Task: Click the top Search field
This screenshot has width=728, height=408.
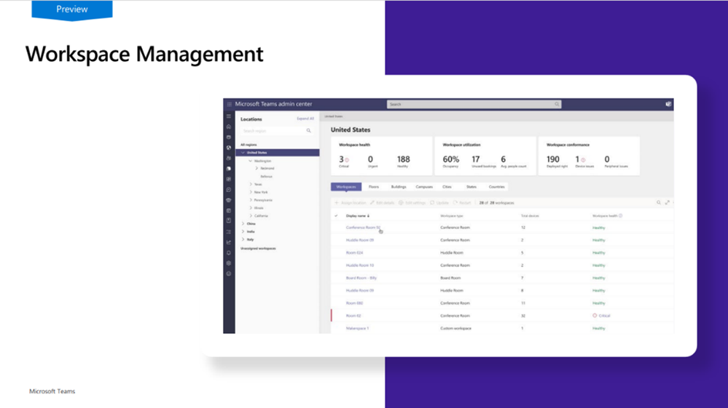Action: click(x=474, y=104)
